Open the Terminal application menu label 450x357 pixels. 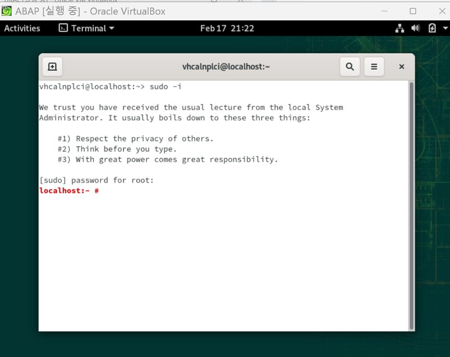88,28
